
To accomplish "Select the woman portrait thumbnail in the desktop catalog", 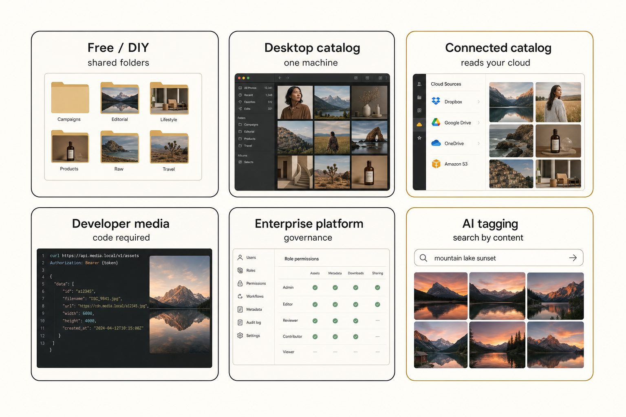I will click(295, 102).
